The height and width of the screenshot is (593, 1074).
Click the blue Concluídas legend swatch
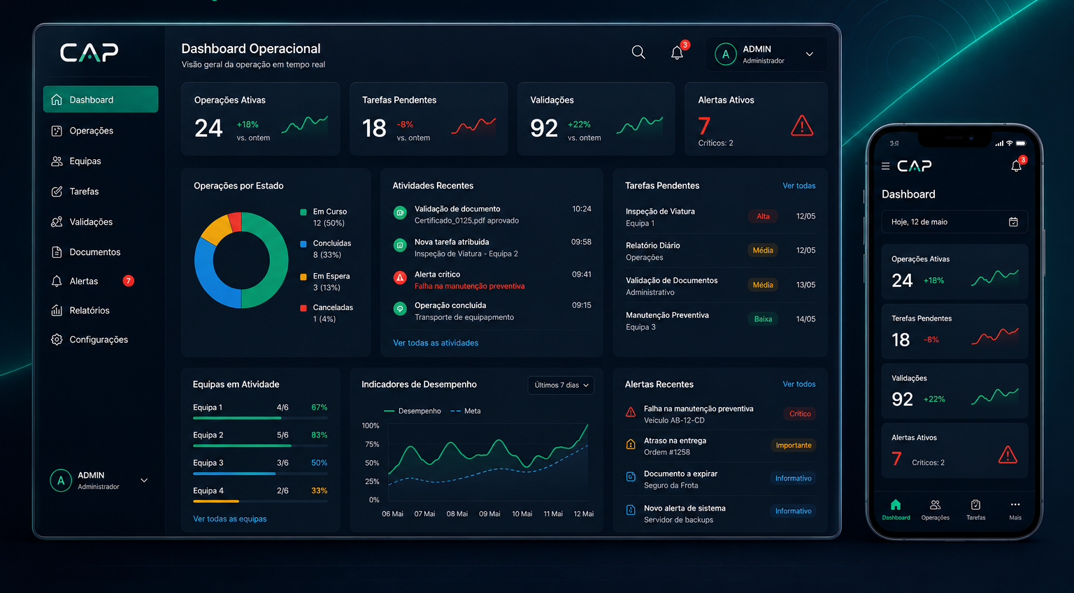point(303,244)
